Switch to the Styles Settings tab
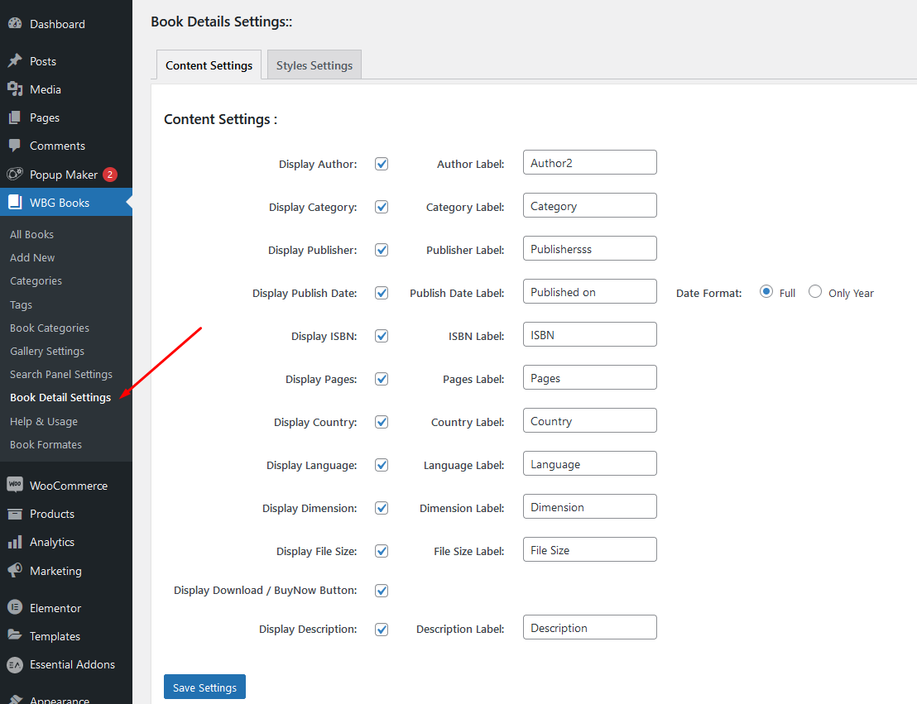 click(314, 65)
